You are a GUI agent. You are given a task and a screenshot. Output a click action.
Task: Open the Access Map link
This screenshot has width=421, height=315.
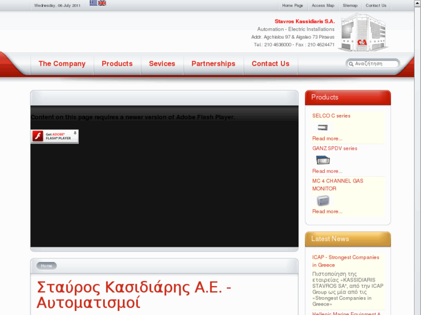pyautogui.click(x=323, y=5)
